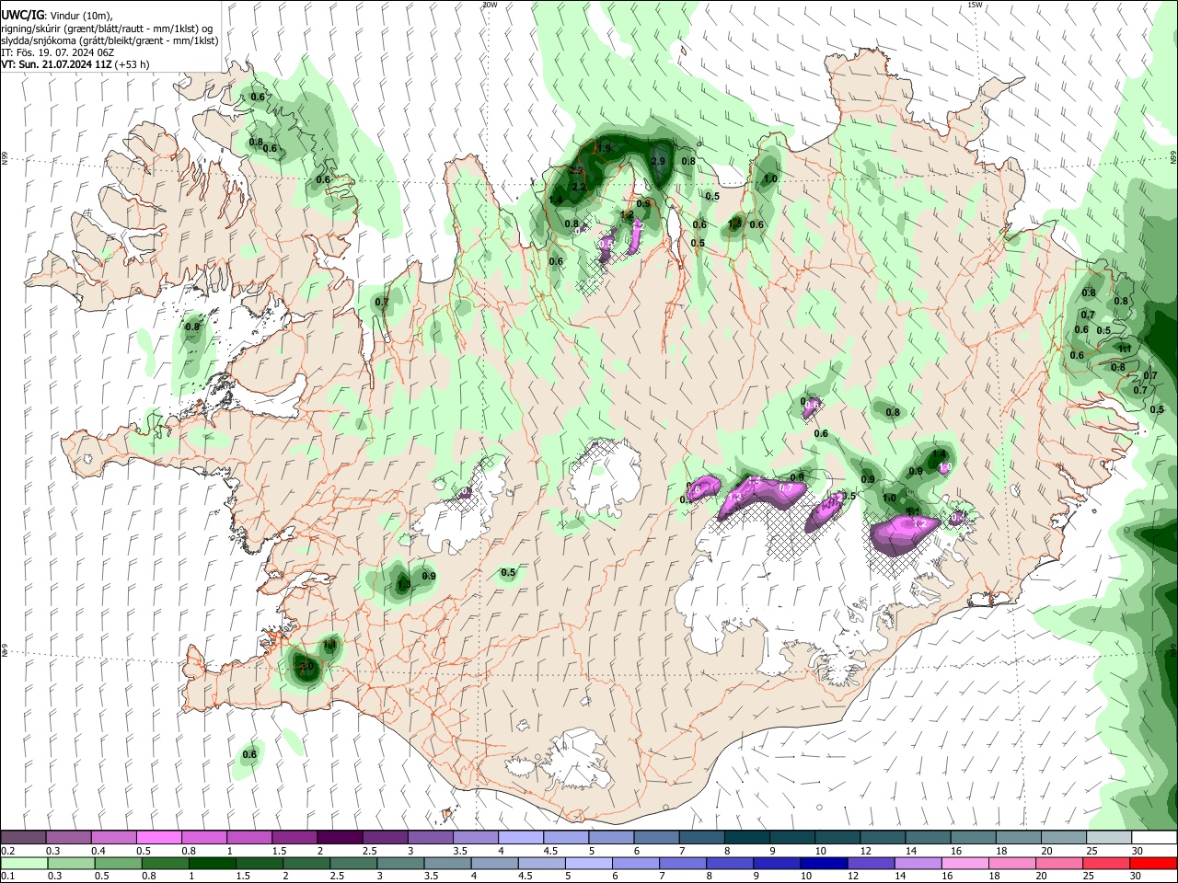1178x883 pixels.
Task: Select the darkest purple swatch between 2 and 2.5
Action: click(340, 837)
